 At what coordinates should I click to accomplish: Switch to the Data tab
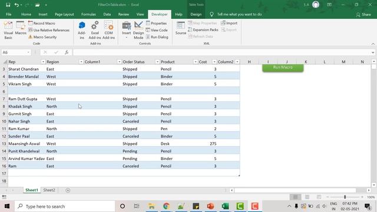point(107,14)
